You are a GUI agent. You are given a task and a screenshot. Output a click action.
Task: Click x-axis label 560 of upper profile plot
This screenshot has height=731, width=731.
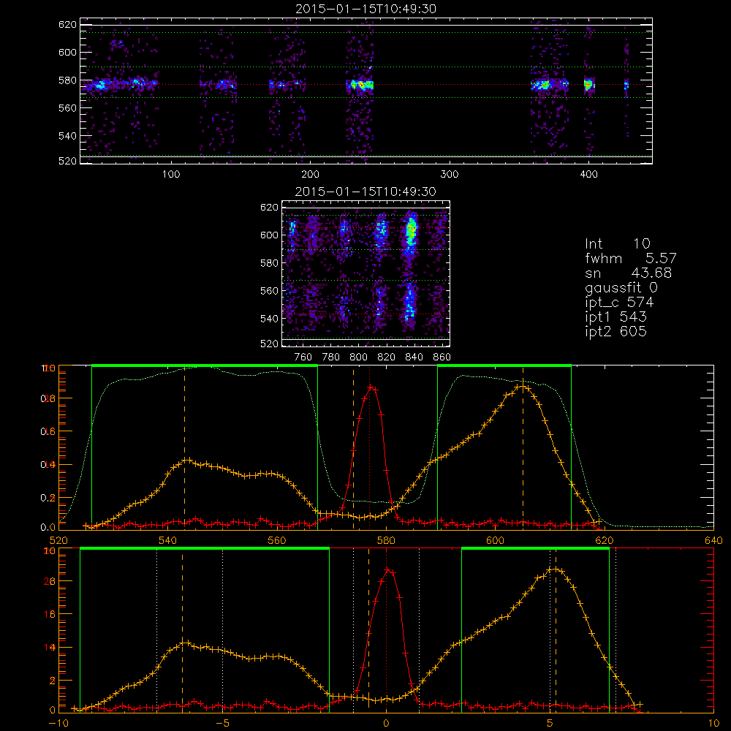[277, 541]
